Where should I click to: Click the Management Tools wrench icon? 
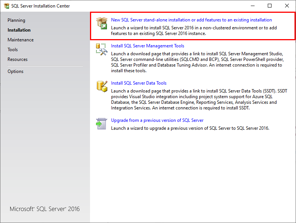point(102,49)
